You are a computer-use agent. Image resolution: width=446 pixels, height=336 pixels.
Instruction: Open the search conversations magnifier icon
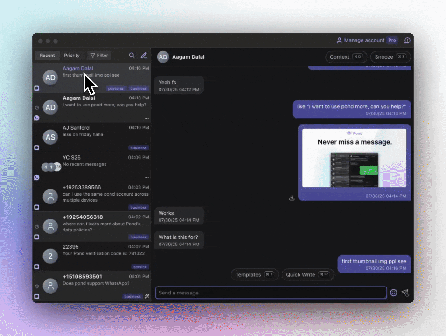[x=132, y=55]
